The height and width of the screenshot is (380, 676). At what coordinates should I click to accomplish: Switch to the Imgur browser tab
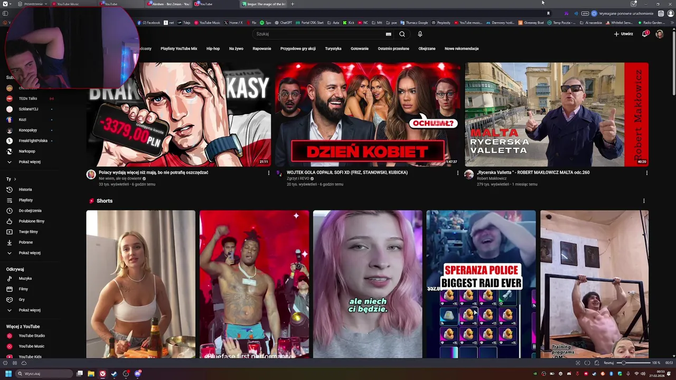pyautogui.click(x=264, y=4)
